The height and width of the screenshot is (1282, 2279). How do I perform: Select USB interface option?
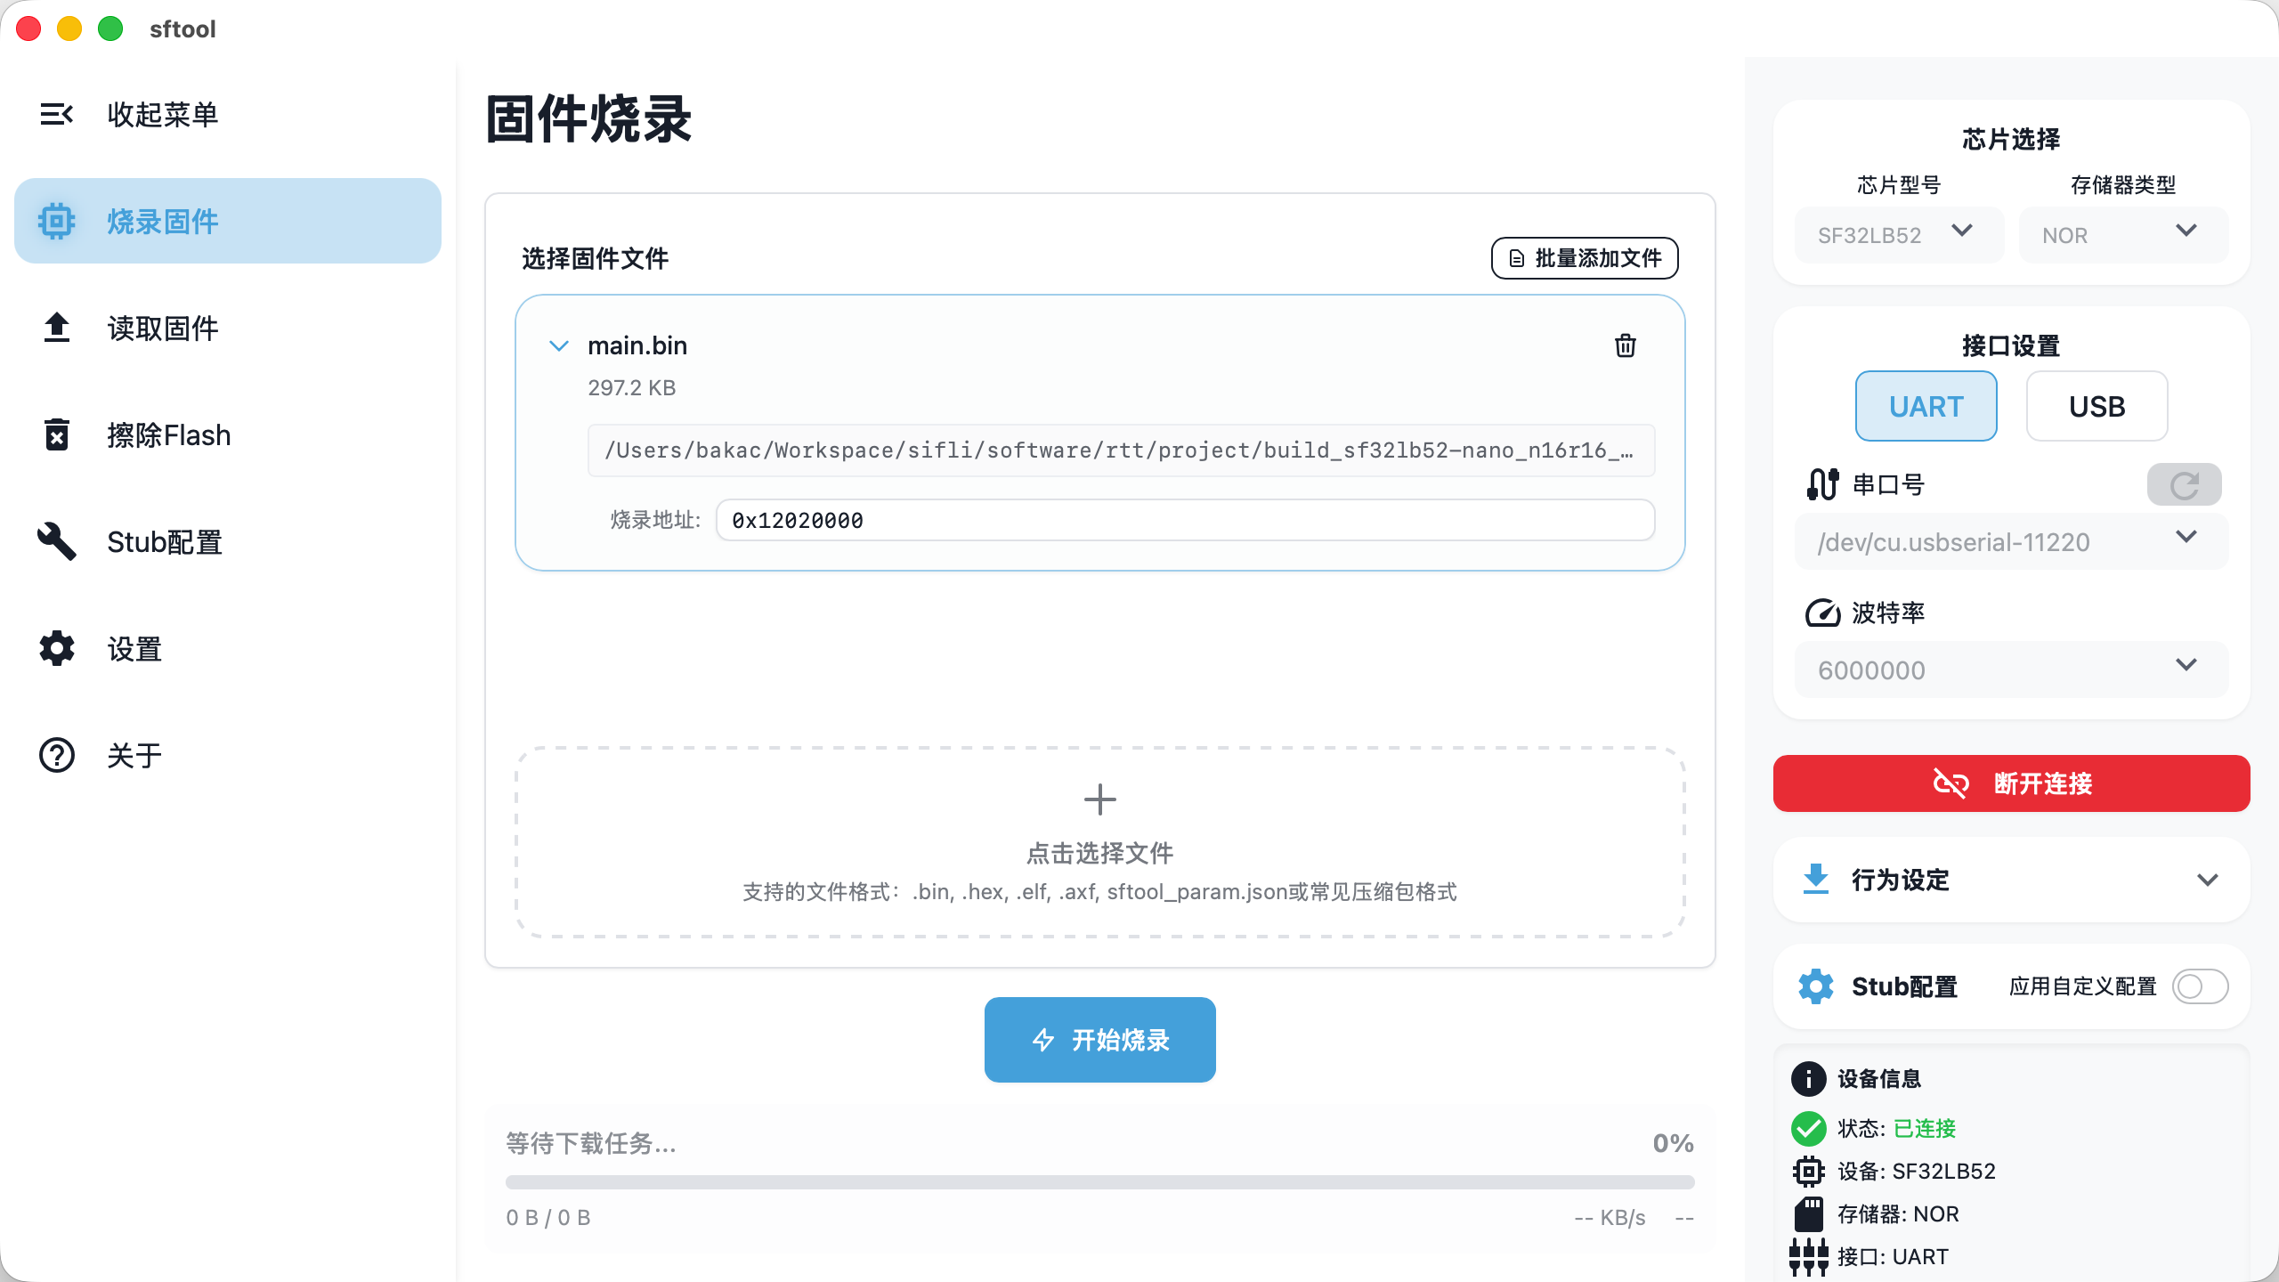pos(2097,406)
